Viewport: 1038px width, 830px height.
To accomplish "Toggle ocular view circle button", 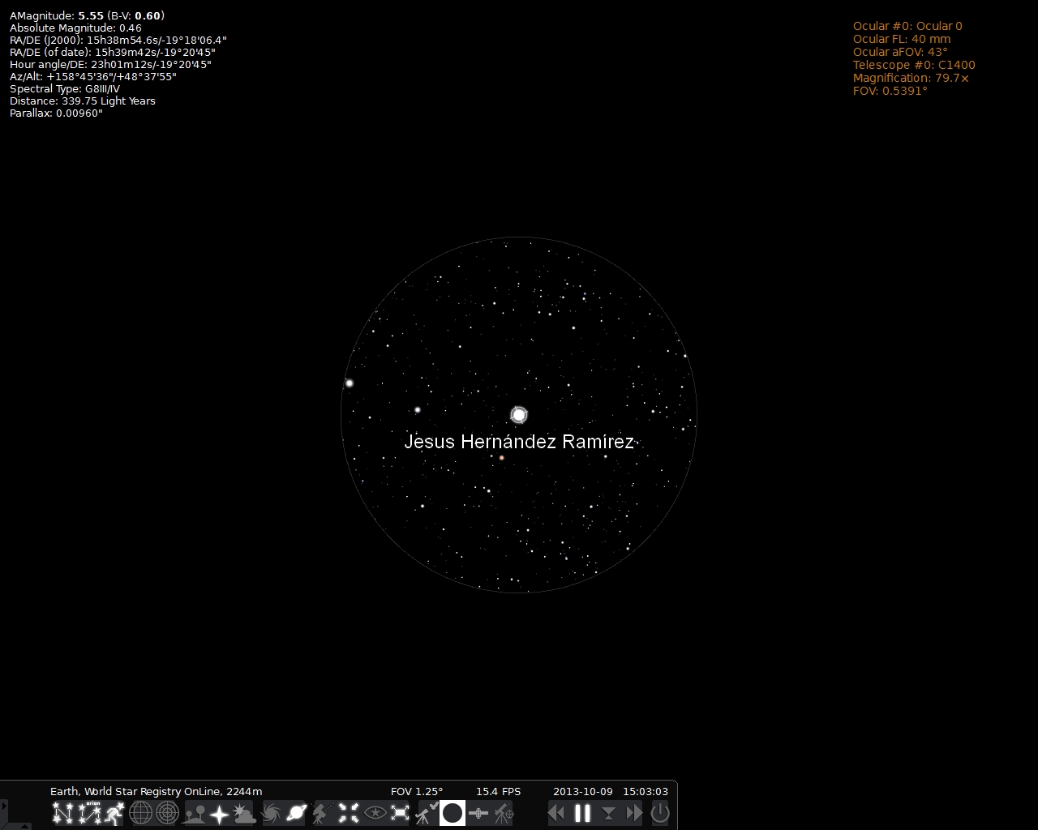I will (x=453, y=813).
